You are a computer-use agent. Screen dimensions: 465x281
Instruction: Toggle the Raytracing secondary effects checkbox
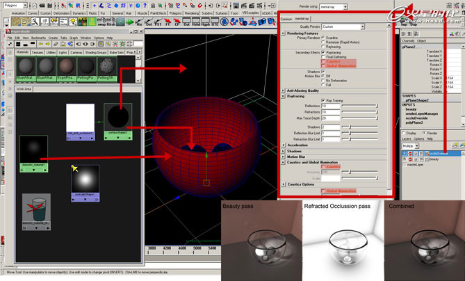[x=323, y=52]
